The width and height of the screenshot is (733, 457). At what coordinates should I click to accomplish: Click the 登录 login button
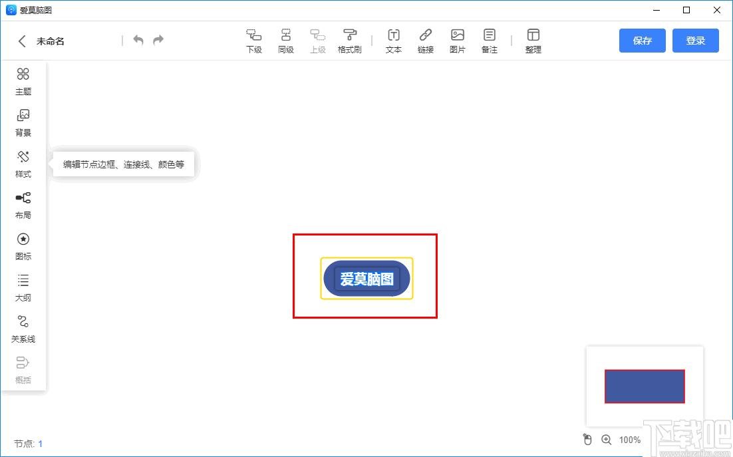695,41
